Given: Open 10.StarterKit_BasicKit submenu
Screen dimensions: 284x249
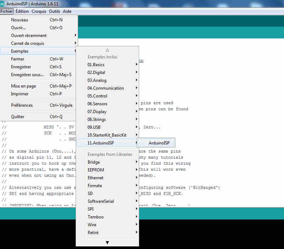Looking at the screenshot, I should click(108, 135).
